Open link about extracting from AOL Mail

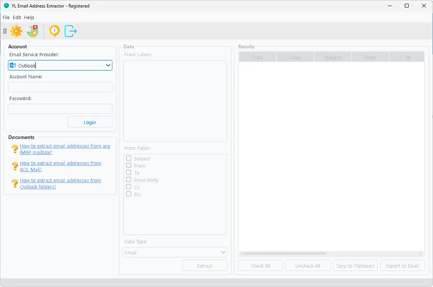pyautogui.click(x=60, y=166)
